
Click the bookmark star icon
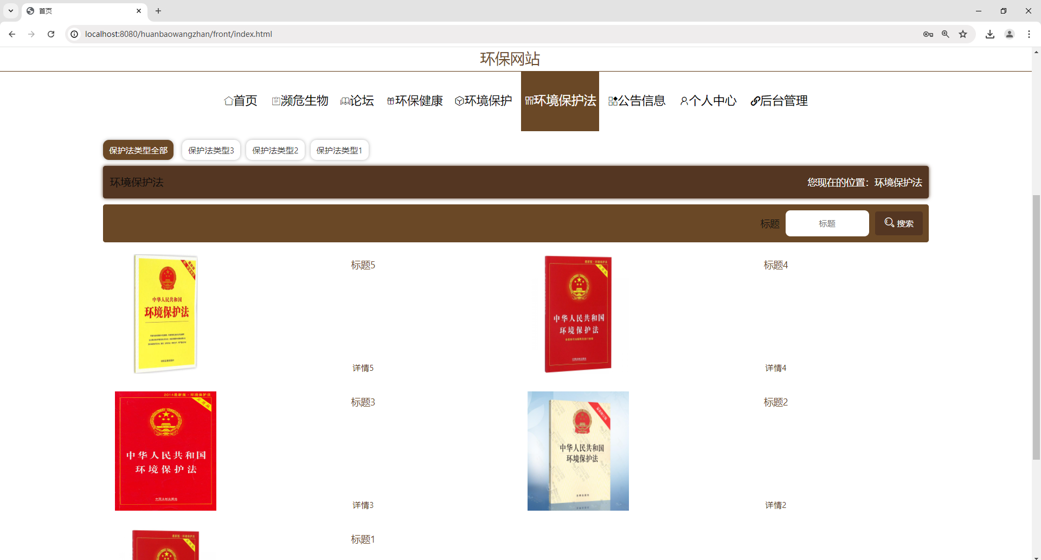pyautogui.click(x=963, y=34)
